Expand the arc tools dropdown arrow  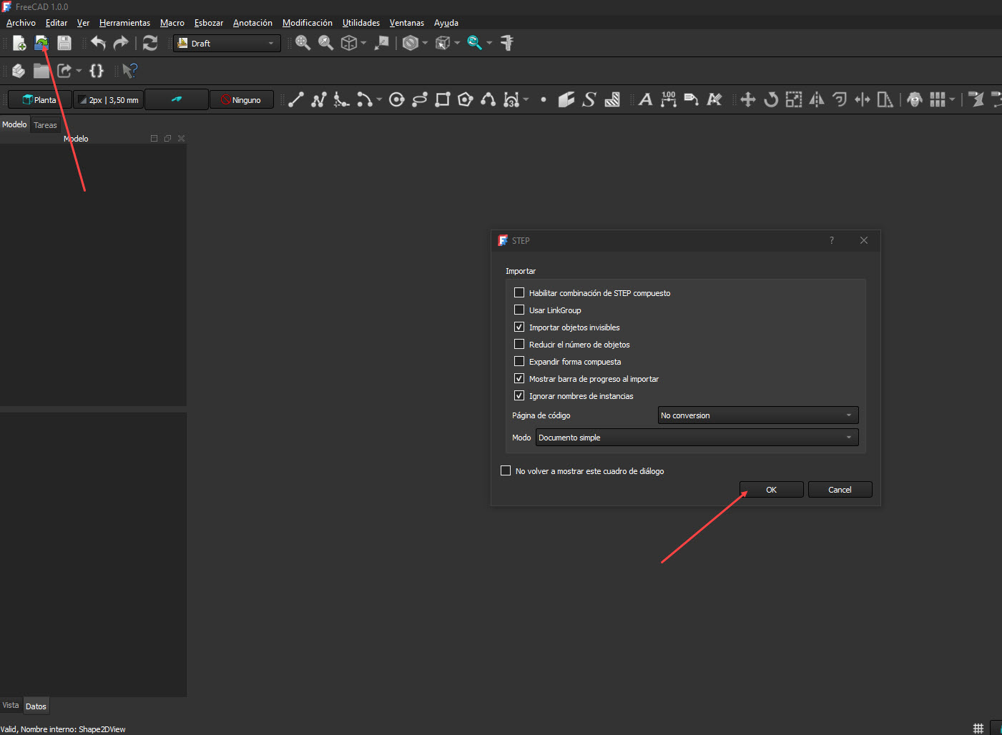[x=379, y=99]
